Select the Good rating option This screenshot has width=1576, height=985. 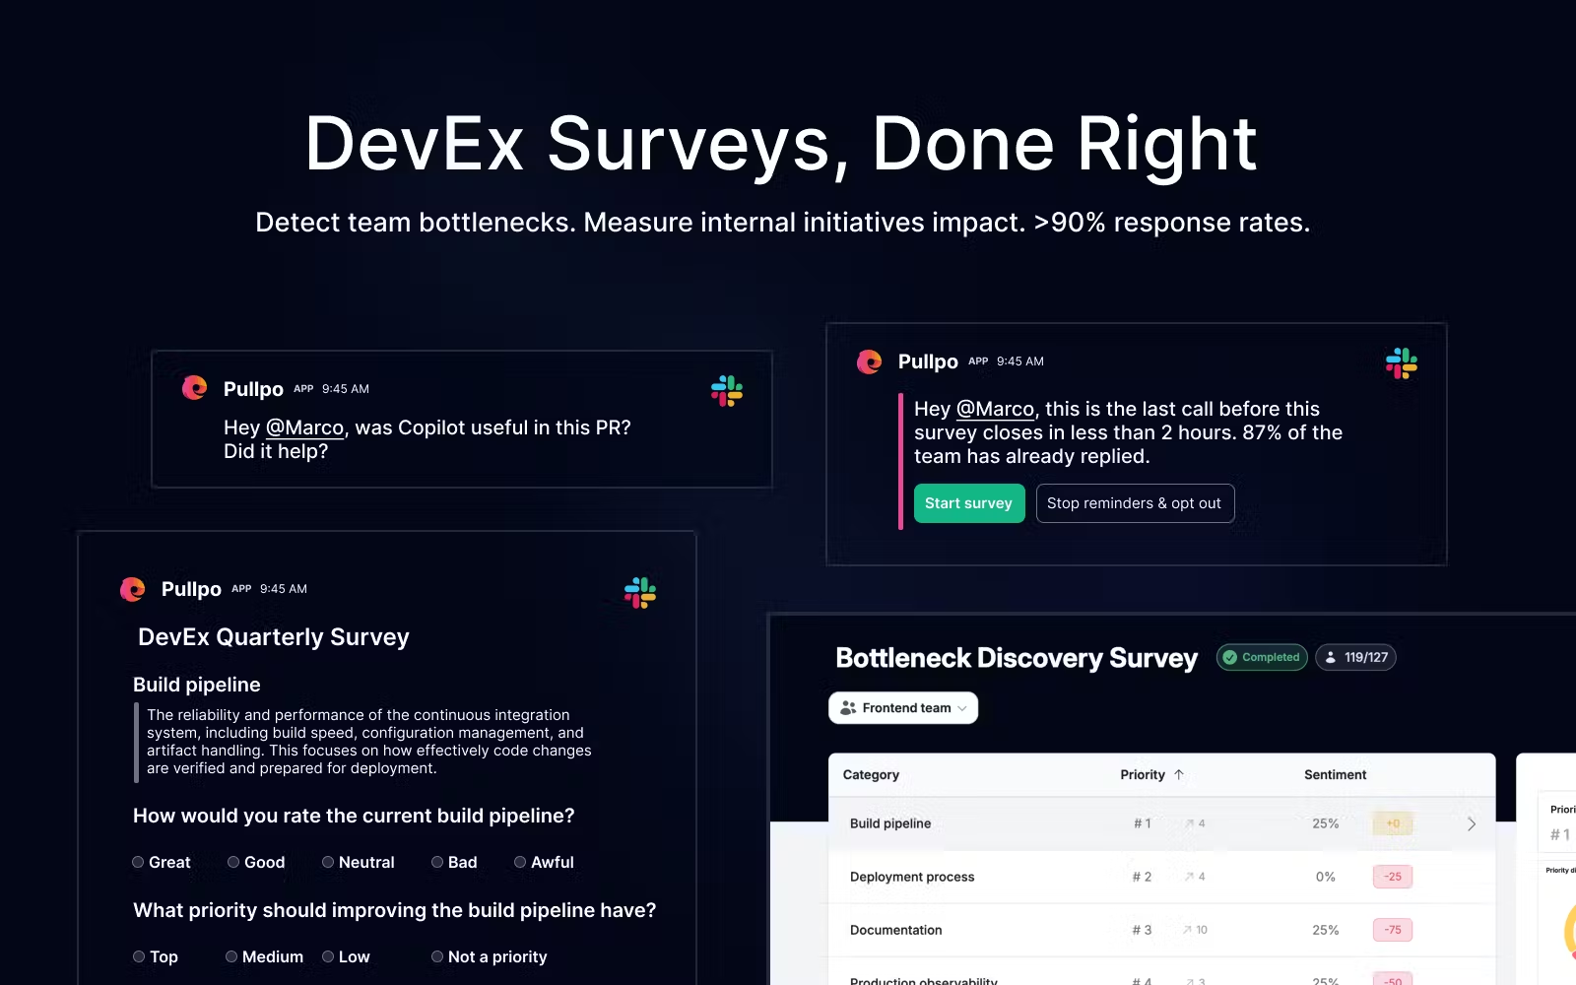(x=233, y=862)
